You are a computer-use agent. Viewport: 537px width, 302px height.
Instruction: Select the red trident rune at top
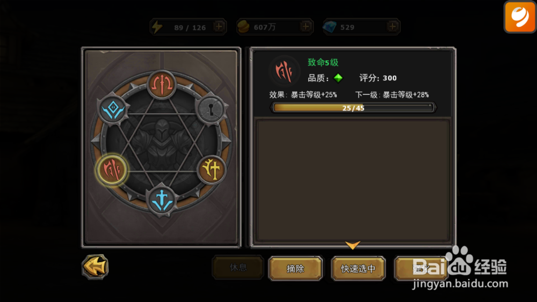click(162, 84)
